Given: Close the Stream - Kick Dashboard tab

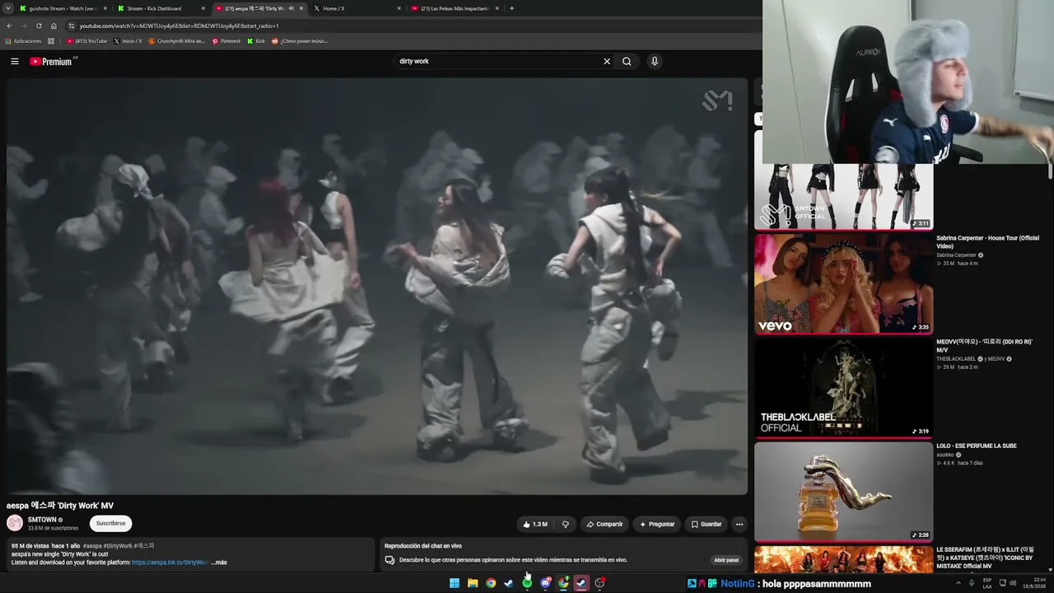Looking at the screenshot, I should pyautogui.click(x=203, y=8).
